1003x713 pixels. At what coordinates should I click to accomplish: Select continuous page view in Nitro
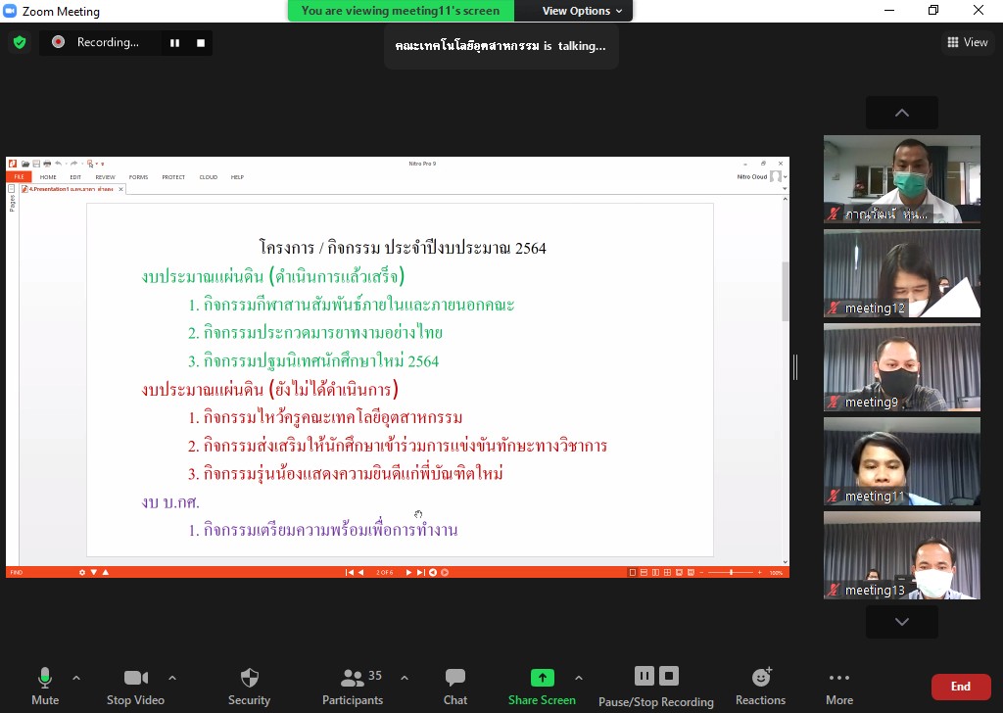click(x=645, y=572)
